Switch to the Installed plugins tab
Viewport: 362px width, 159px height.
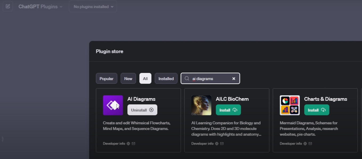166,78
